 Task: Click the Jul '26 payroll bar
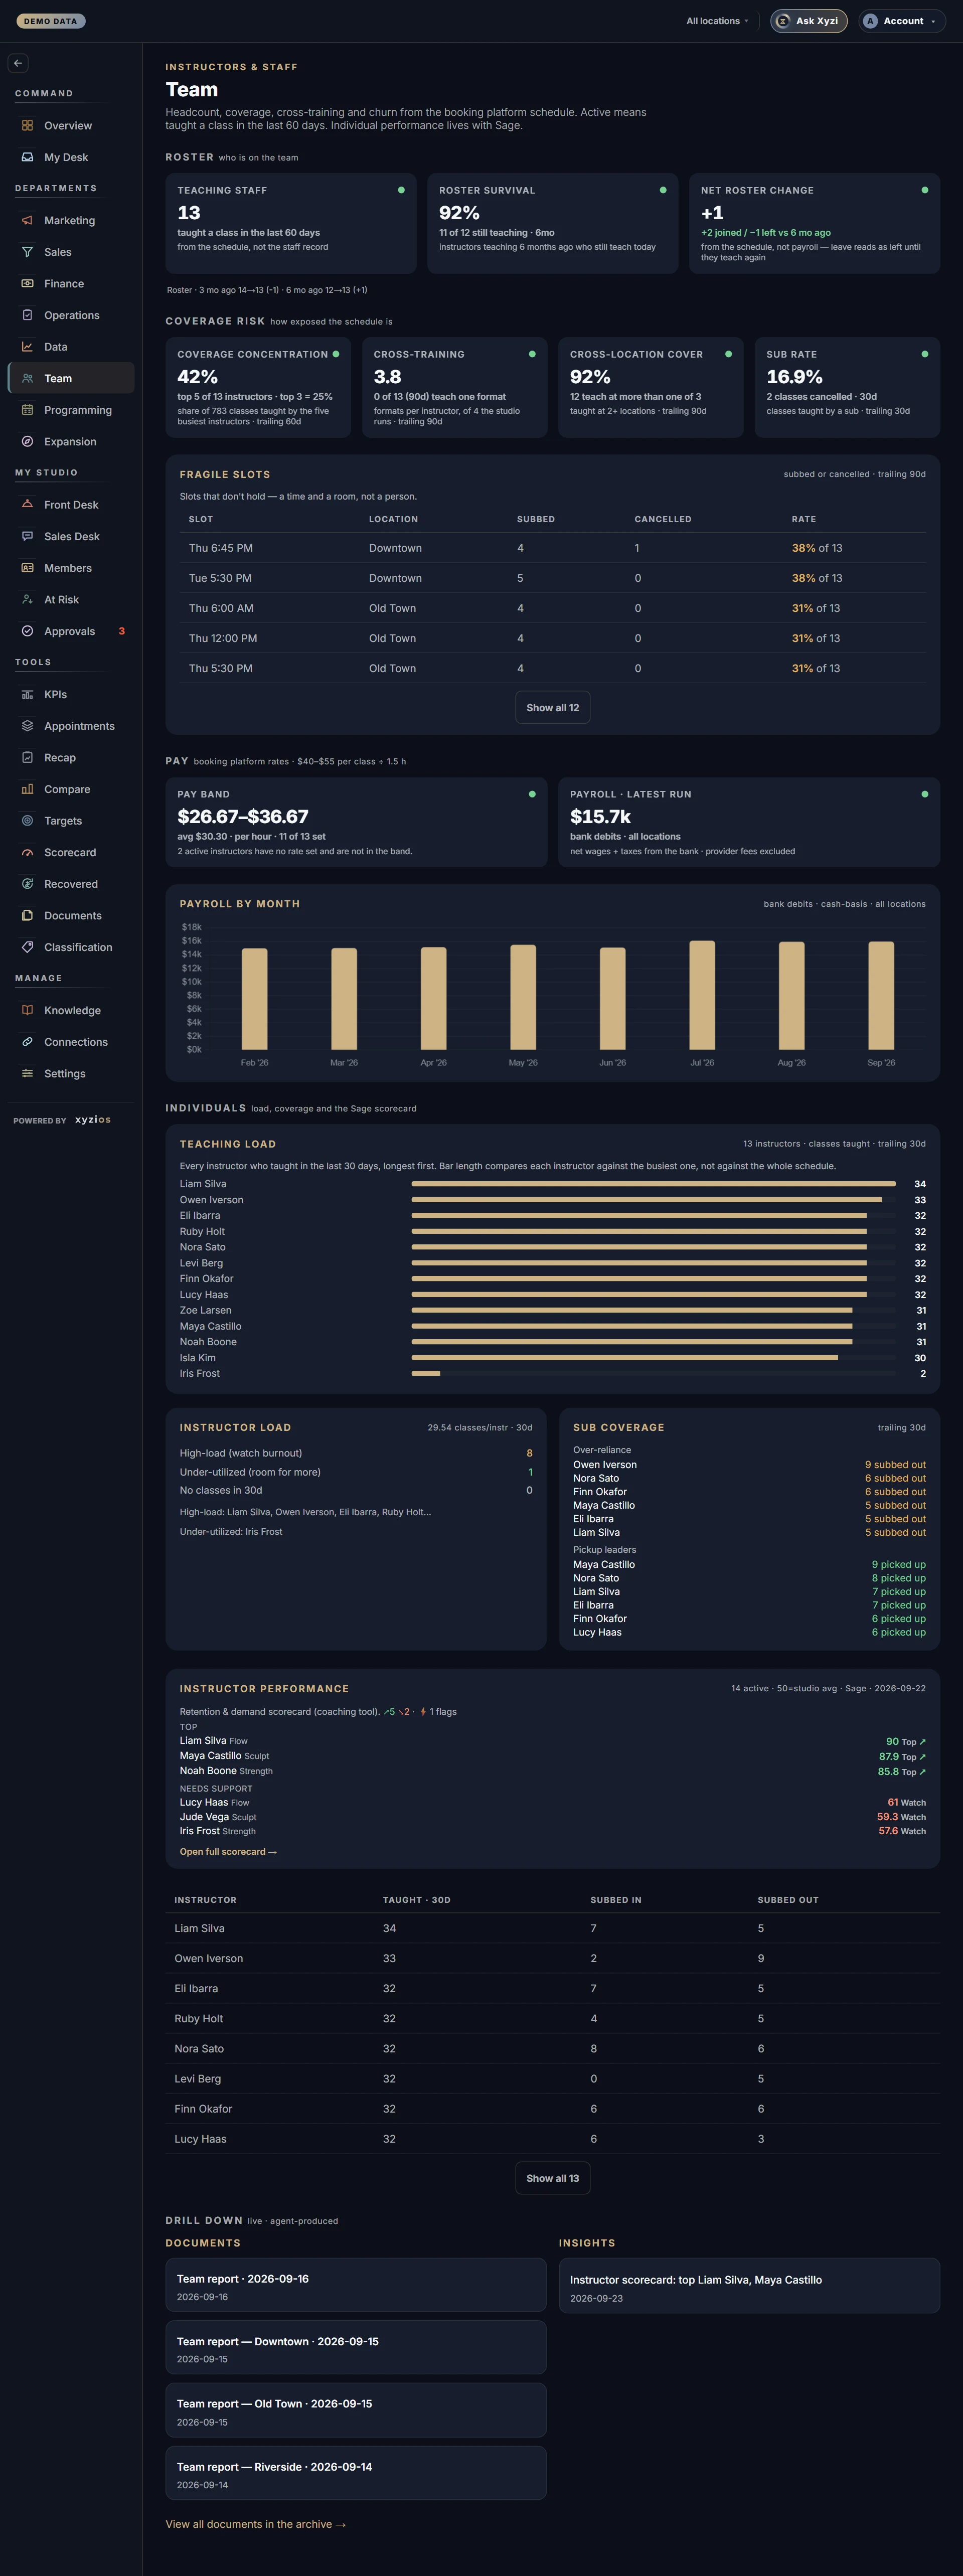pyautogui.click(x=702, y=995)
